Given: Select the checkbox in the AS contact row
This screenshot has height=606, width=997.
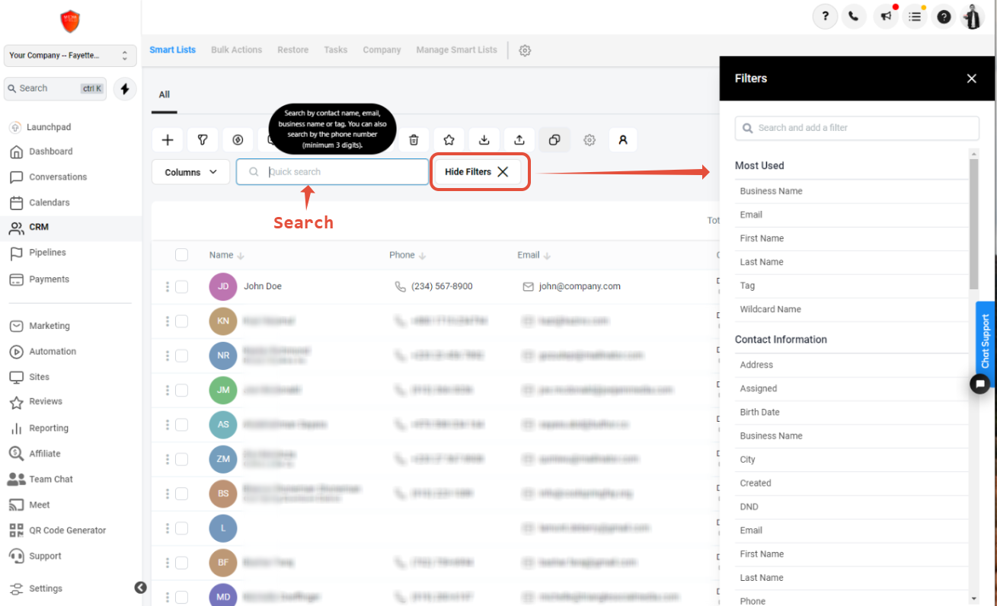Looking at the screenshot, I should (x=181, y=425).
